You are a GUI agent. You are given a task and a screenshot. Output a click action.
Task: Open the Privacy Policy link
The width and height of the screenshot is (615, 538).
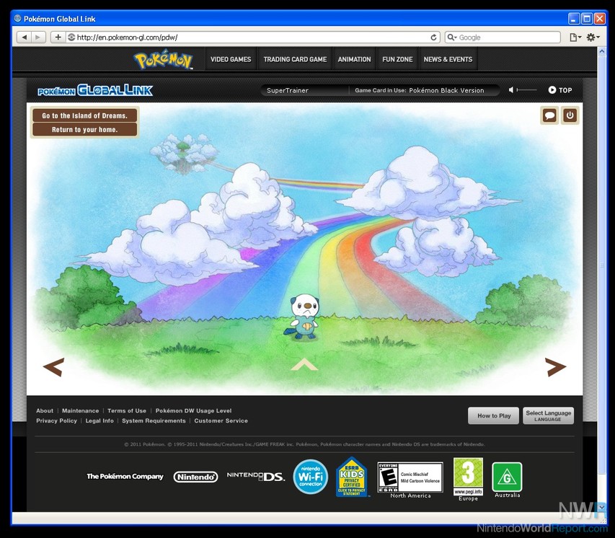point(56,420)
